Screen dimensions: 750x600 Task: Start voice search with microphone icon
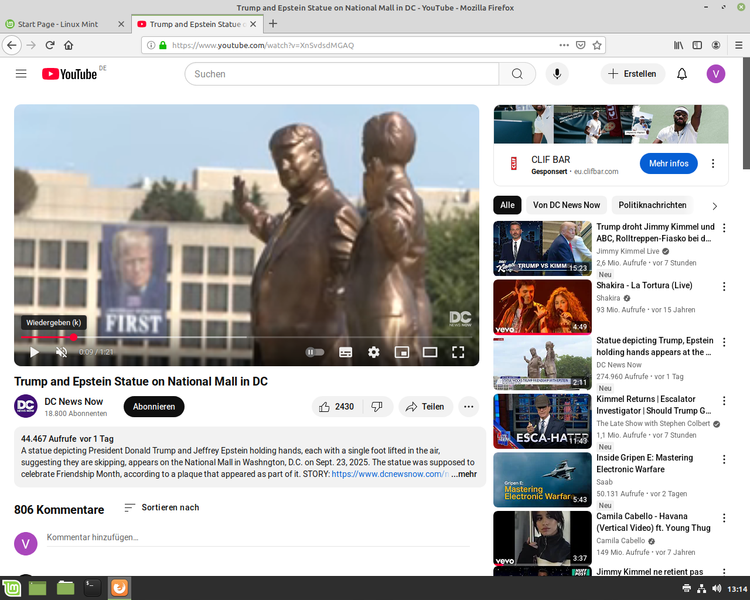(x=557, y=74)
